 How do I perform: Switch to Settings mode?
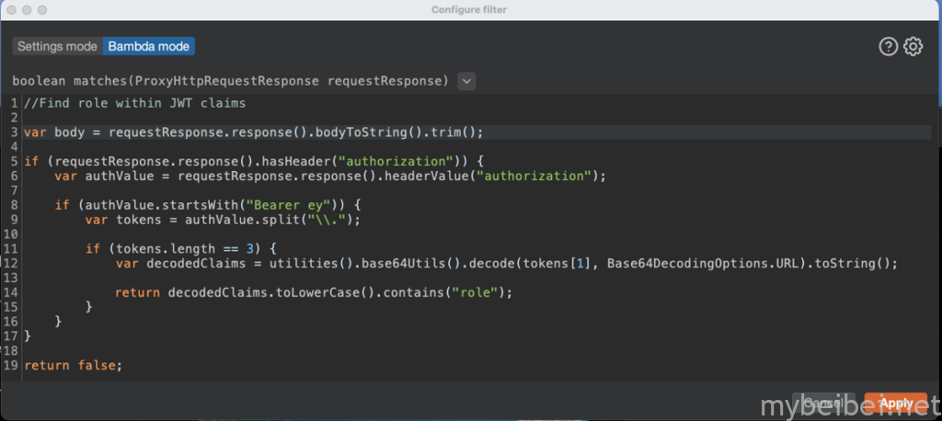point(57,46)
